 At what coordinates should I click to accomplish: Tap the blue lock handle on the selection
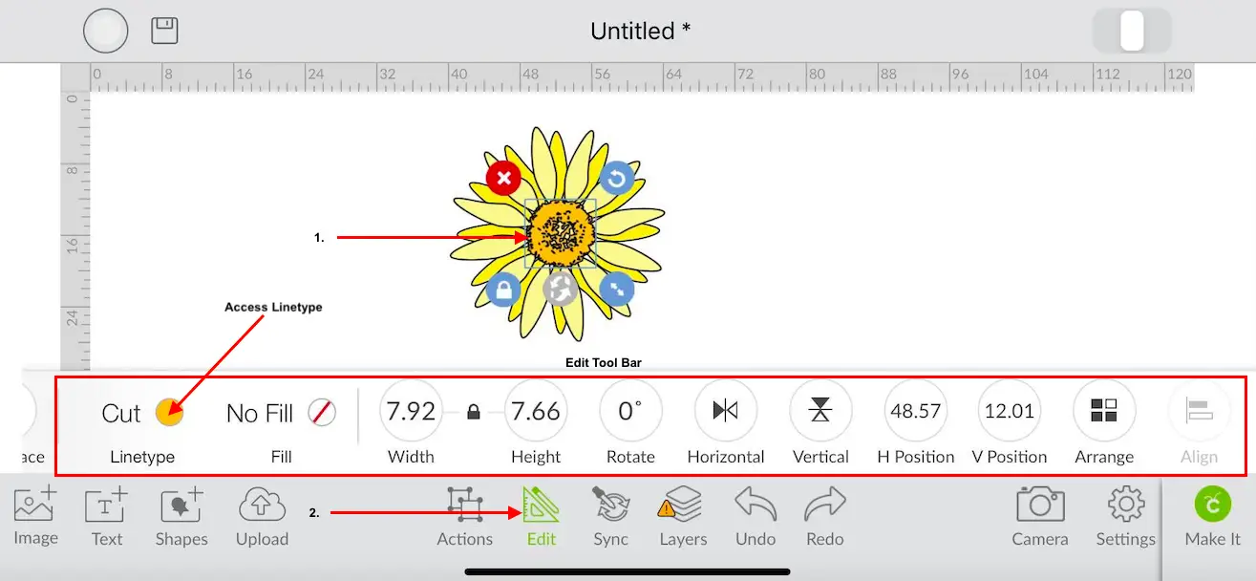point(503,289)
